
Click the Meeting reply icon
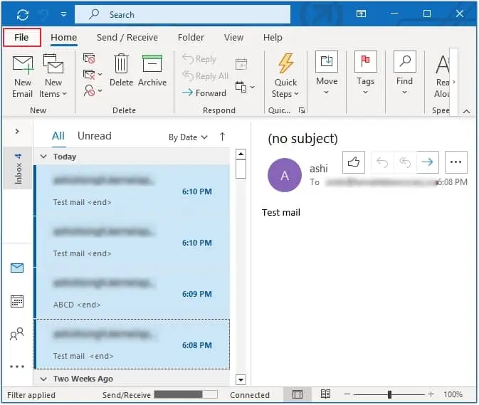[241, 64]
